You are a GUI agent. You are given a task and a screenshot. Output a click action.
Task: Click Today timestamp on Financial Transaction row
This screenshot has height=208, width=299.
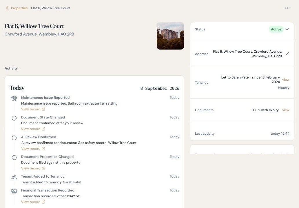174,190
